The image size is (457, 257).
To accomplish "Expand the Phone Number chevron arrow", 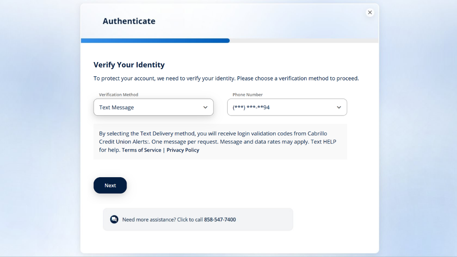I will point(339,108).
